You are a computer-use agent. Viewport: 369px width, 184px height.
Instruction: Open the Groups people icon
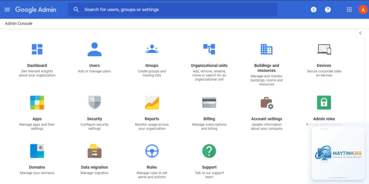[x=152, y=49]
